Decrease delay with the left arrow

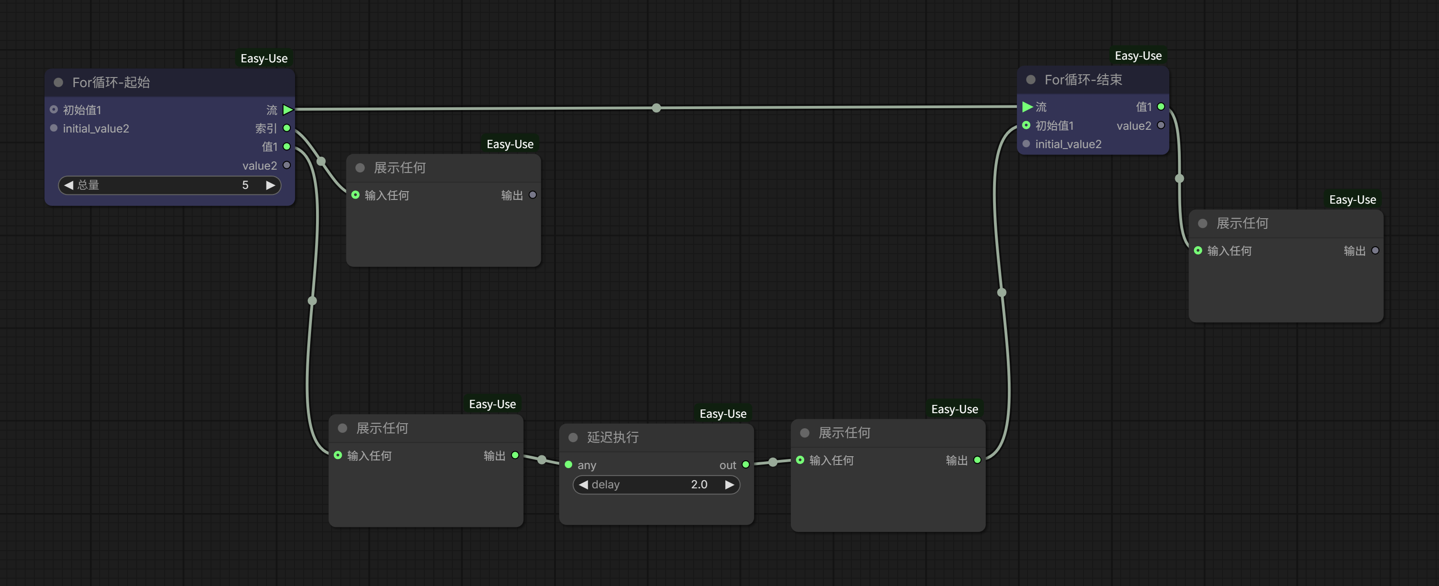pos(583,484)
